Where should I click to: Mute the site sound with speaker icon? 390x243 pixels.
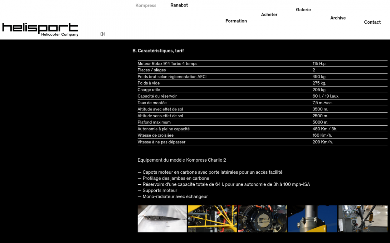point(102,34)
